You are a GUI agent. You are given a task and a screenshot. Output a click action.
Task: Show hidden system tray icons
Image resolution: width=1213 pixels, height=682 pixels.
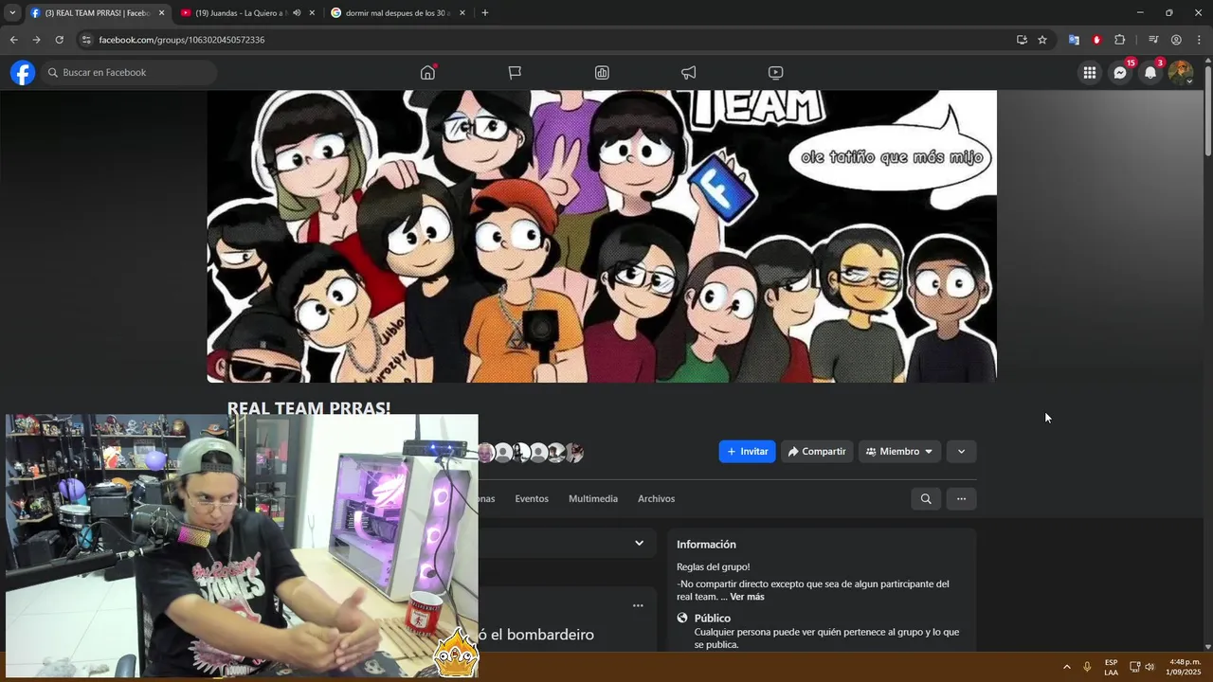1067,667
